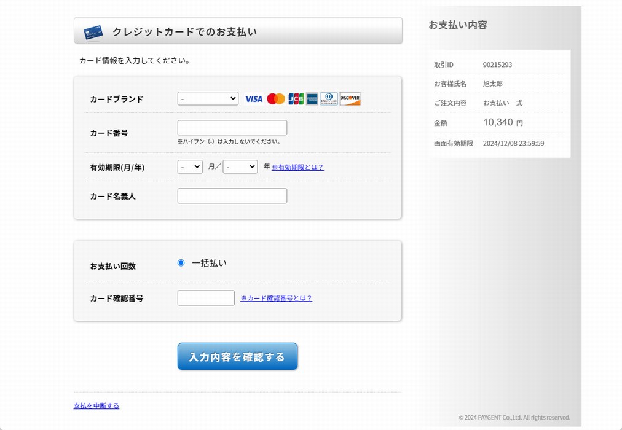622x430 pixels.
Task: Click the American Express logo
Action: (312, 99)
